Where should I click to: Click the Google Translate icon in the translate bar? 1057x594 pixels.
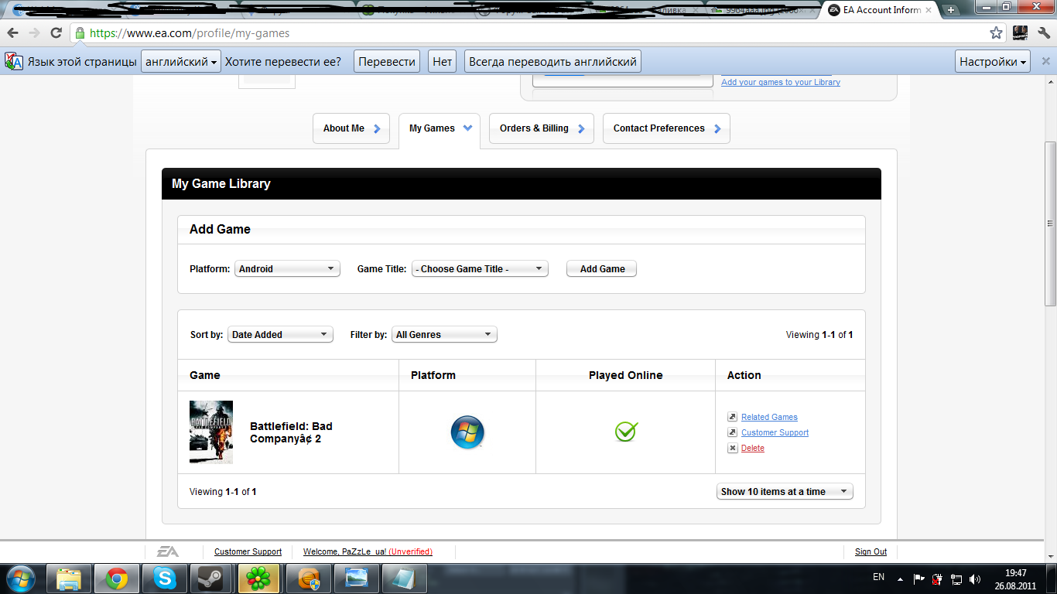coord(13,62)
